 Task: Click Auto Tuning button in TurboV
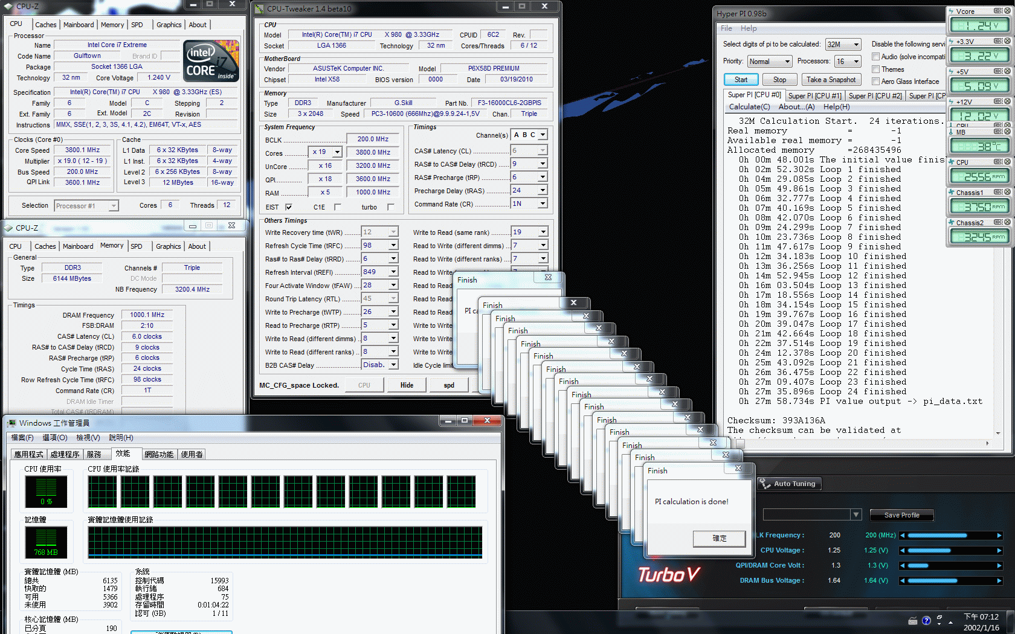pyautogui.click(x=789, y=484)
